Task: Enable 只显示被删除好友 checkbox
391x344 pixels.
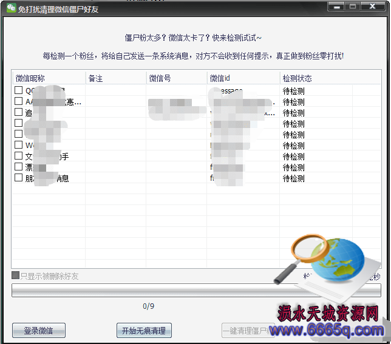Action: (x=15, y=275)
